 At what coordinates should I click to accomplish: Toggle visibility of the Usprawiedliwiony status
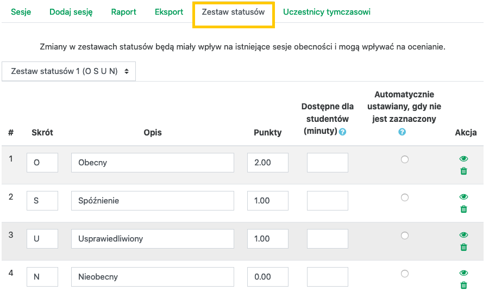click(x=464, y=235)
